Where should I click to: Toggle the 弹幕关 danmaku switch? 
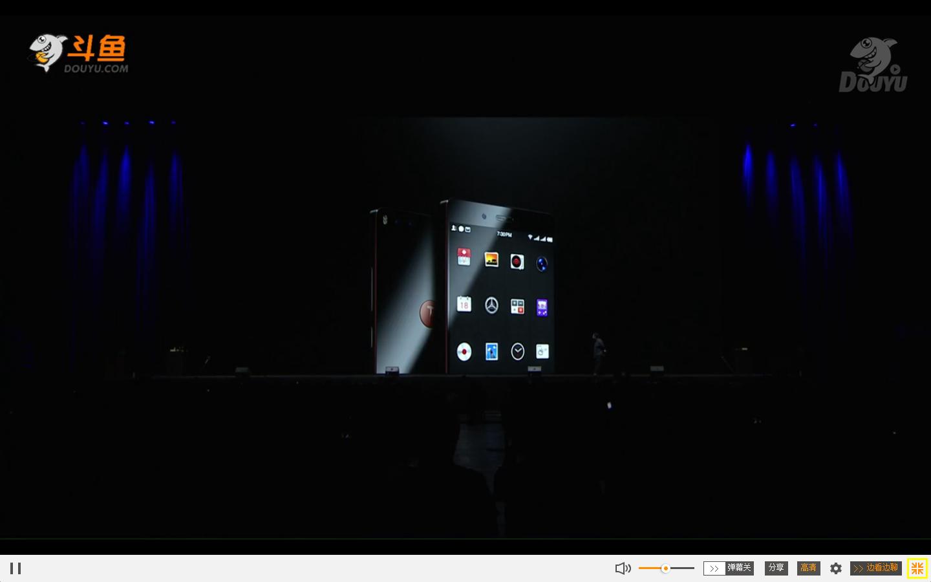(x=739, y=568)
